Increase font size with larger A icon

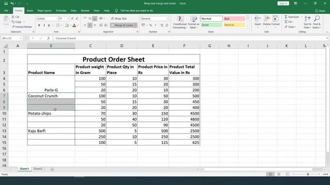72,18
